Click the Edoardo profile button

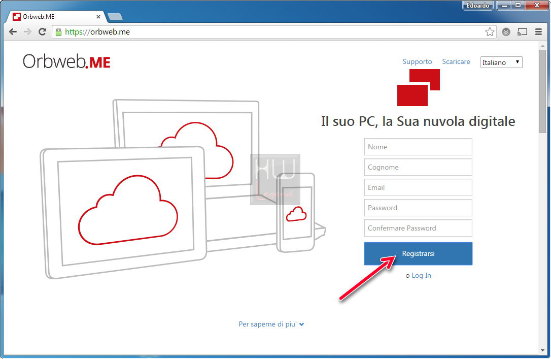click(x=478, y=6)
